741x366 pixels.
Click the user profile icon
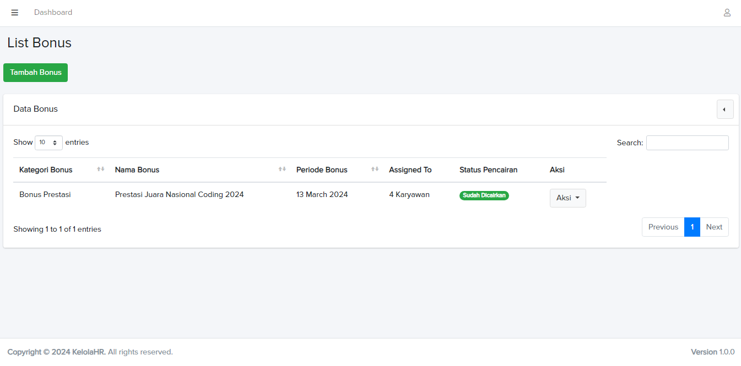(x=727, y=13)
